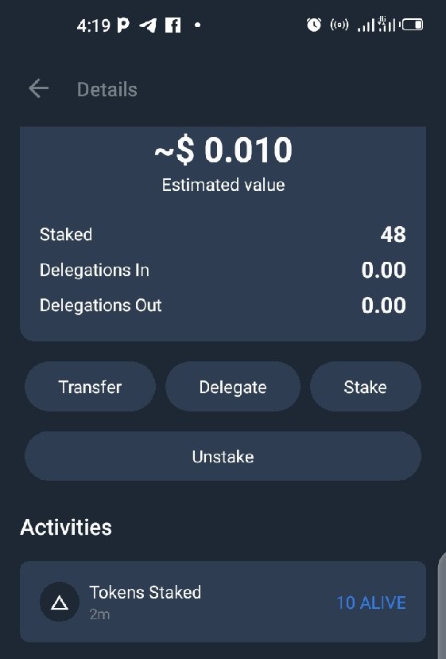Tap the P notification icon
The height and width of the screenshot is (659, 446).
122,25
